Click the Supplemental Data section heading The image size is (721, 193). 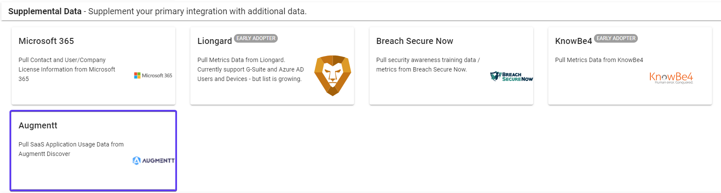45,11
